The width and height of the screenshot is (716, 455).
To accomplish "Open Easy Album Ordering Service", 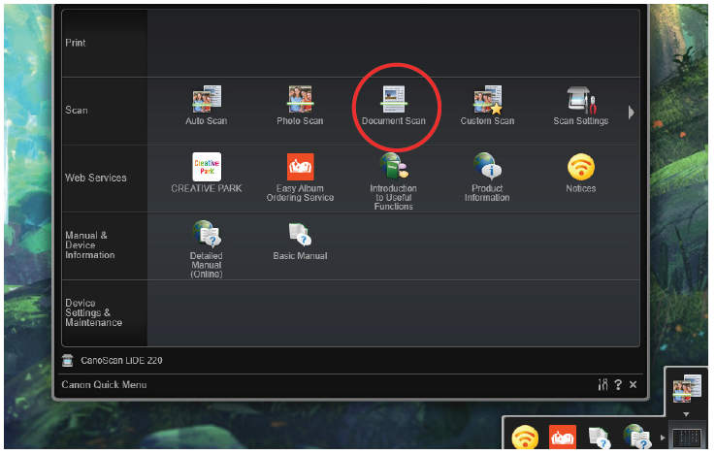I will (x=301, y=179).
